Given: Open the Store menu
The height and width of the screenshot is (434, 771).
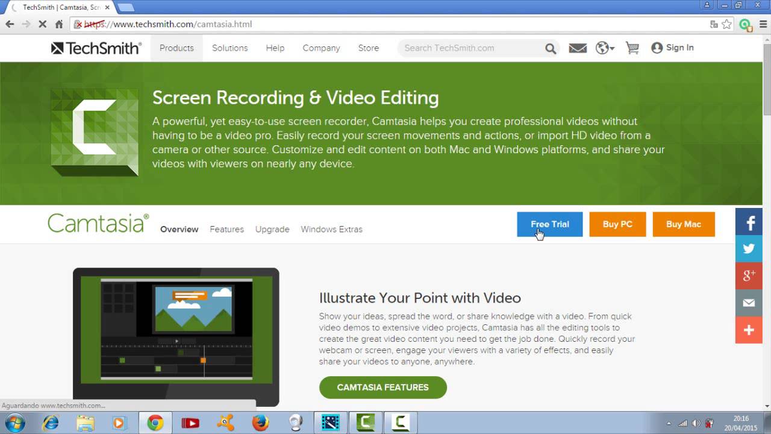Looking at the screenshot, I should [369, 48].
